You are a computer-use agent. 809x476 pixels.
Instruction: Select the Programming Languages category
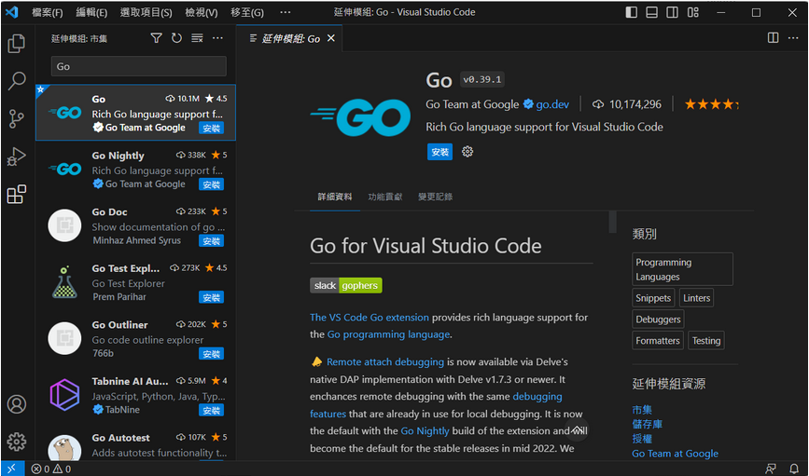click(x=682, y=269)
